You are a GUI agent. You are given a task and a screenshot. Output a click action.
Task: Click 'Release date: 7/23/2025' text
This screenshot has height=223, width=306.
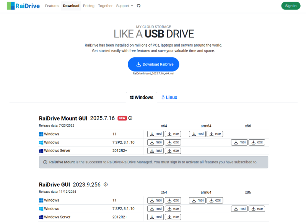pyautogui.click(x=57, y=125)
